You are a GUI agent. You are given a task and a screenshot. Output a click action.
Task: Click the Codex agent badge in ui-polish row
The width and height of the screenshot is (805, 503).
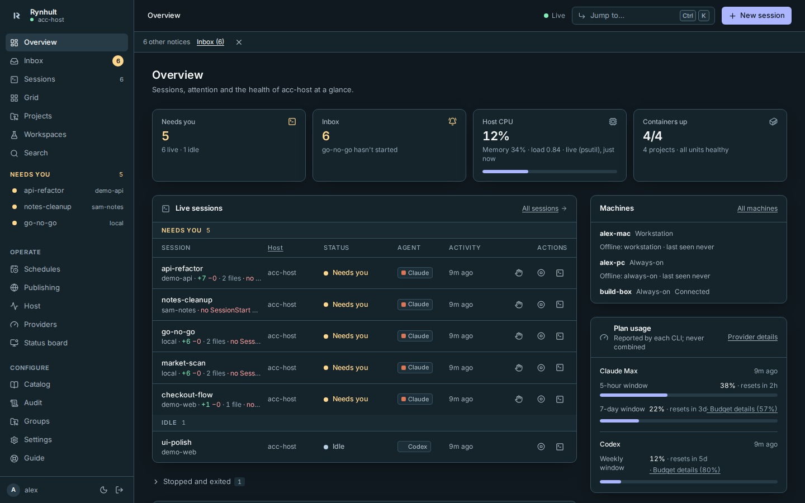point(414,447)
